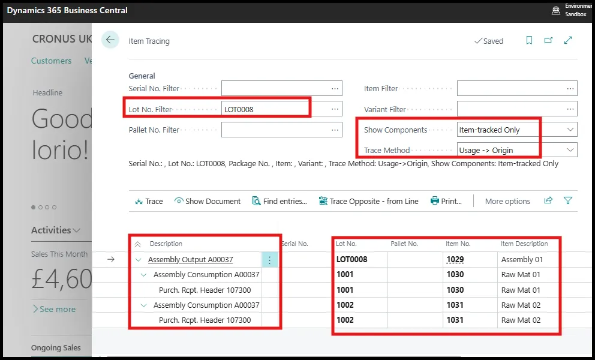Click CRONUS UK company name

click(x=62, y=39)
